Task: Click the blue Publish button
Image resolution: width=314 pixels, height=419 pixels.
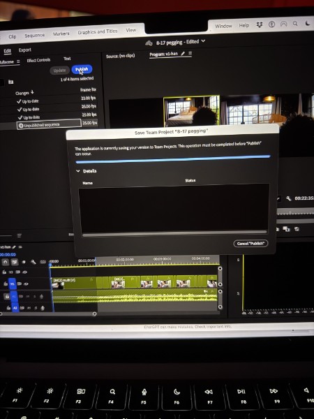Action: [x=82, y=69]
